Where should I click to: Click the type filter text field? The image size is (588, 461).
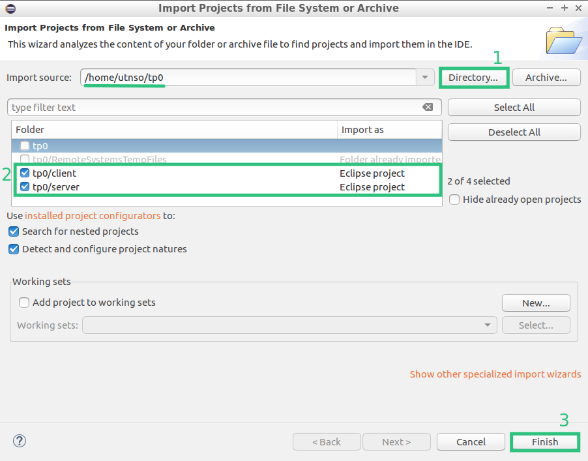coord(196,107)
